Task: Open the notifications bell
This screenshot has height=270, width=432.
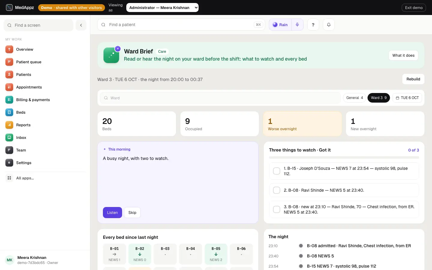Action: coord(329,25)
